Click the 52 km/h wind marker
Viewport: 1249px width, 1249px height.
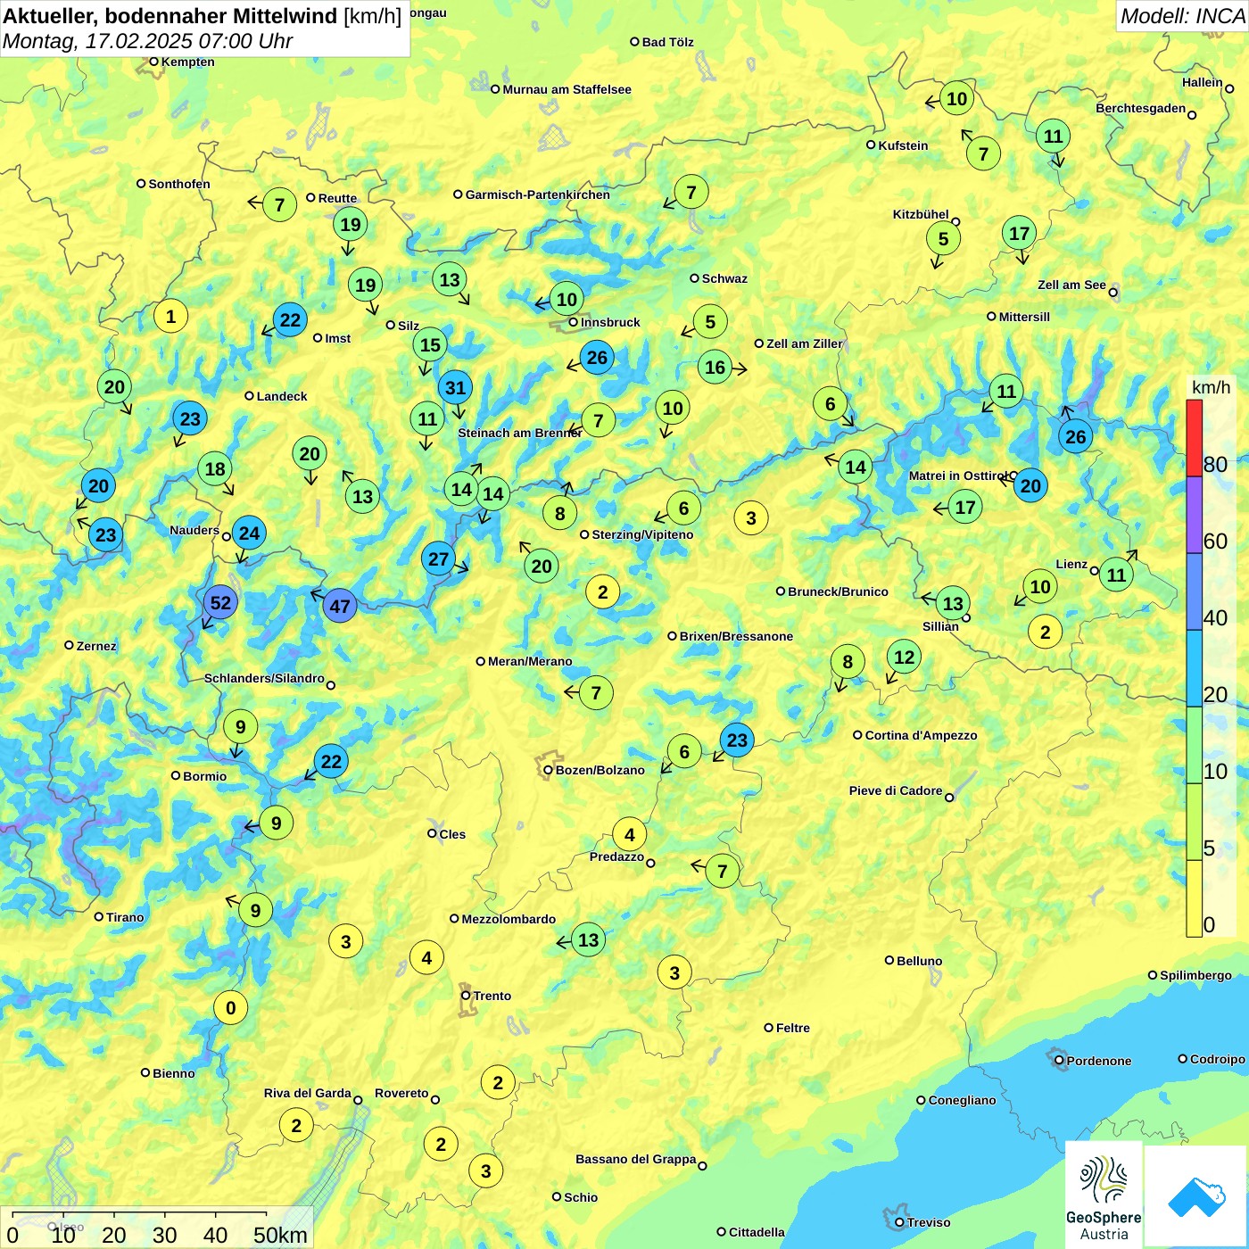(220, 602)
